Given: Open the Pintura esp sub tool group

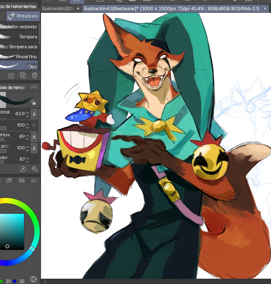Looking at the screenshot, I should point(23,16).
